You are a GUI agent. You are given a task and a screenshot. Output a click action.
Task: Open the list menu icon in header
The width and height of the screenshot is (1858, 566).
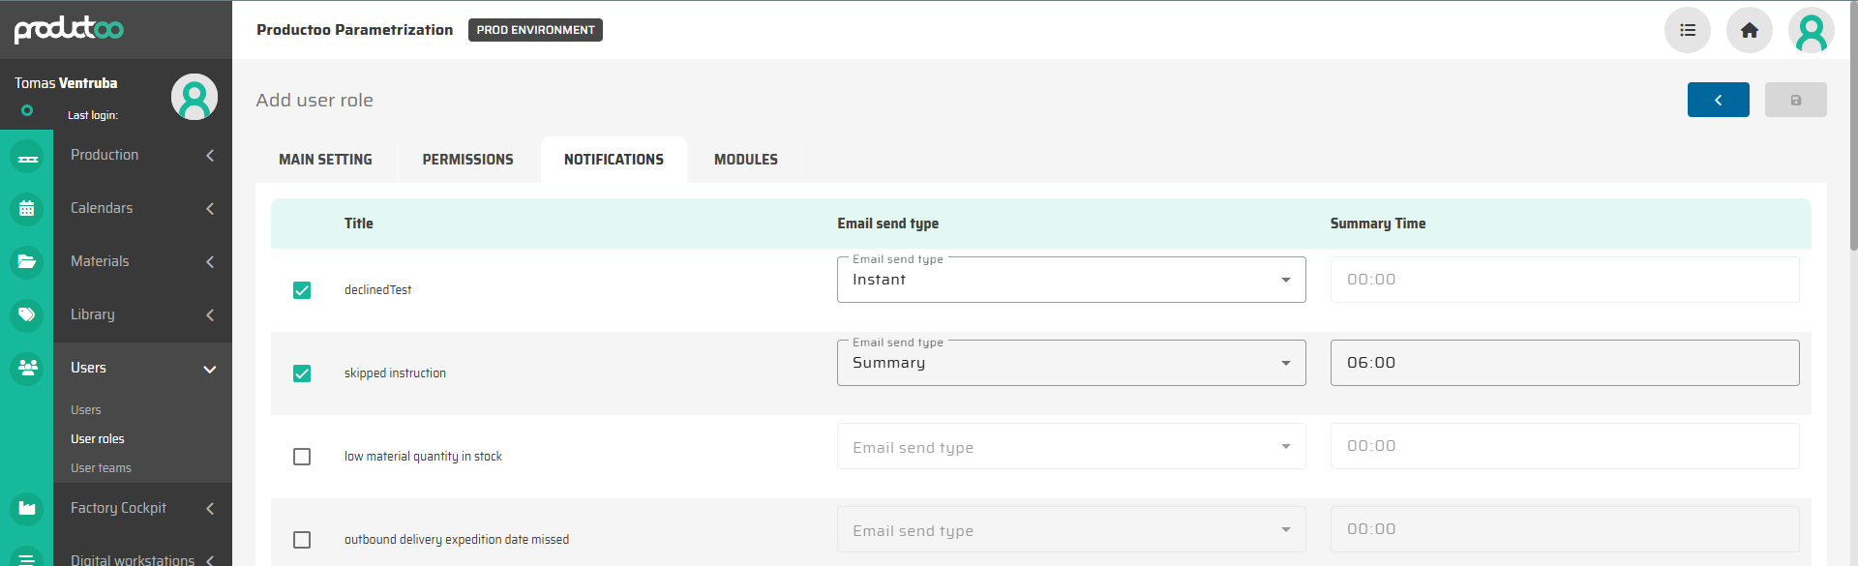pyautogui.click(x=1687, y=30)
